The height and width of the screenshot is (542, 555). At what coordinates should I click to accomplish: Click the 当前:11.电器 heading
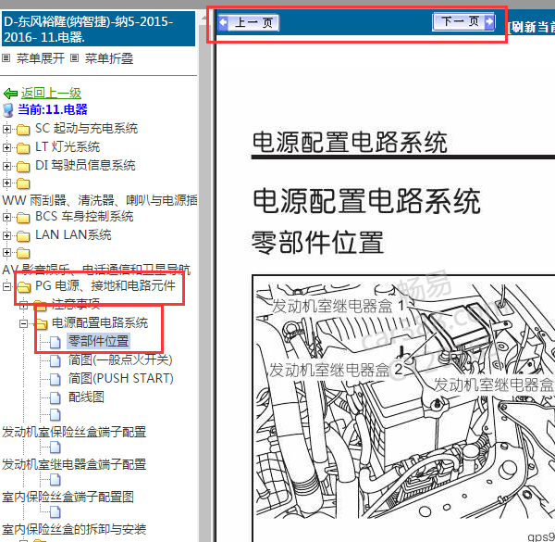pyautogui.click(x=53, y=109)
